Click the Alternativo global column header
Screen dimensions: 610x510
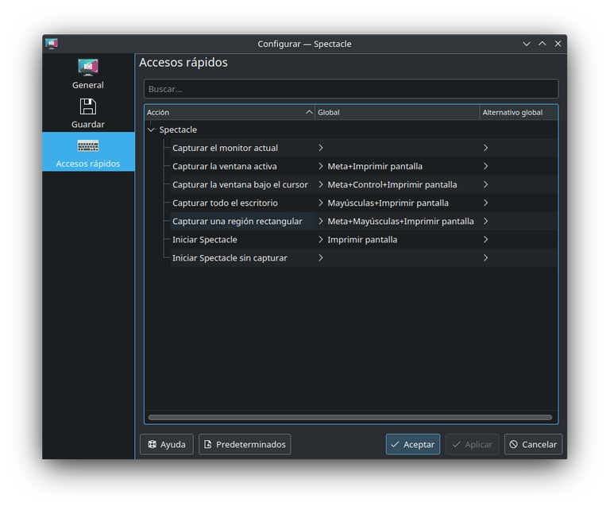pyautogui.click(x=519, y=113)
